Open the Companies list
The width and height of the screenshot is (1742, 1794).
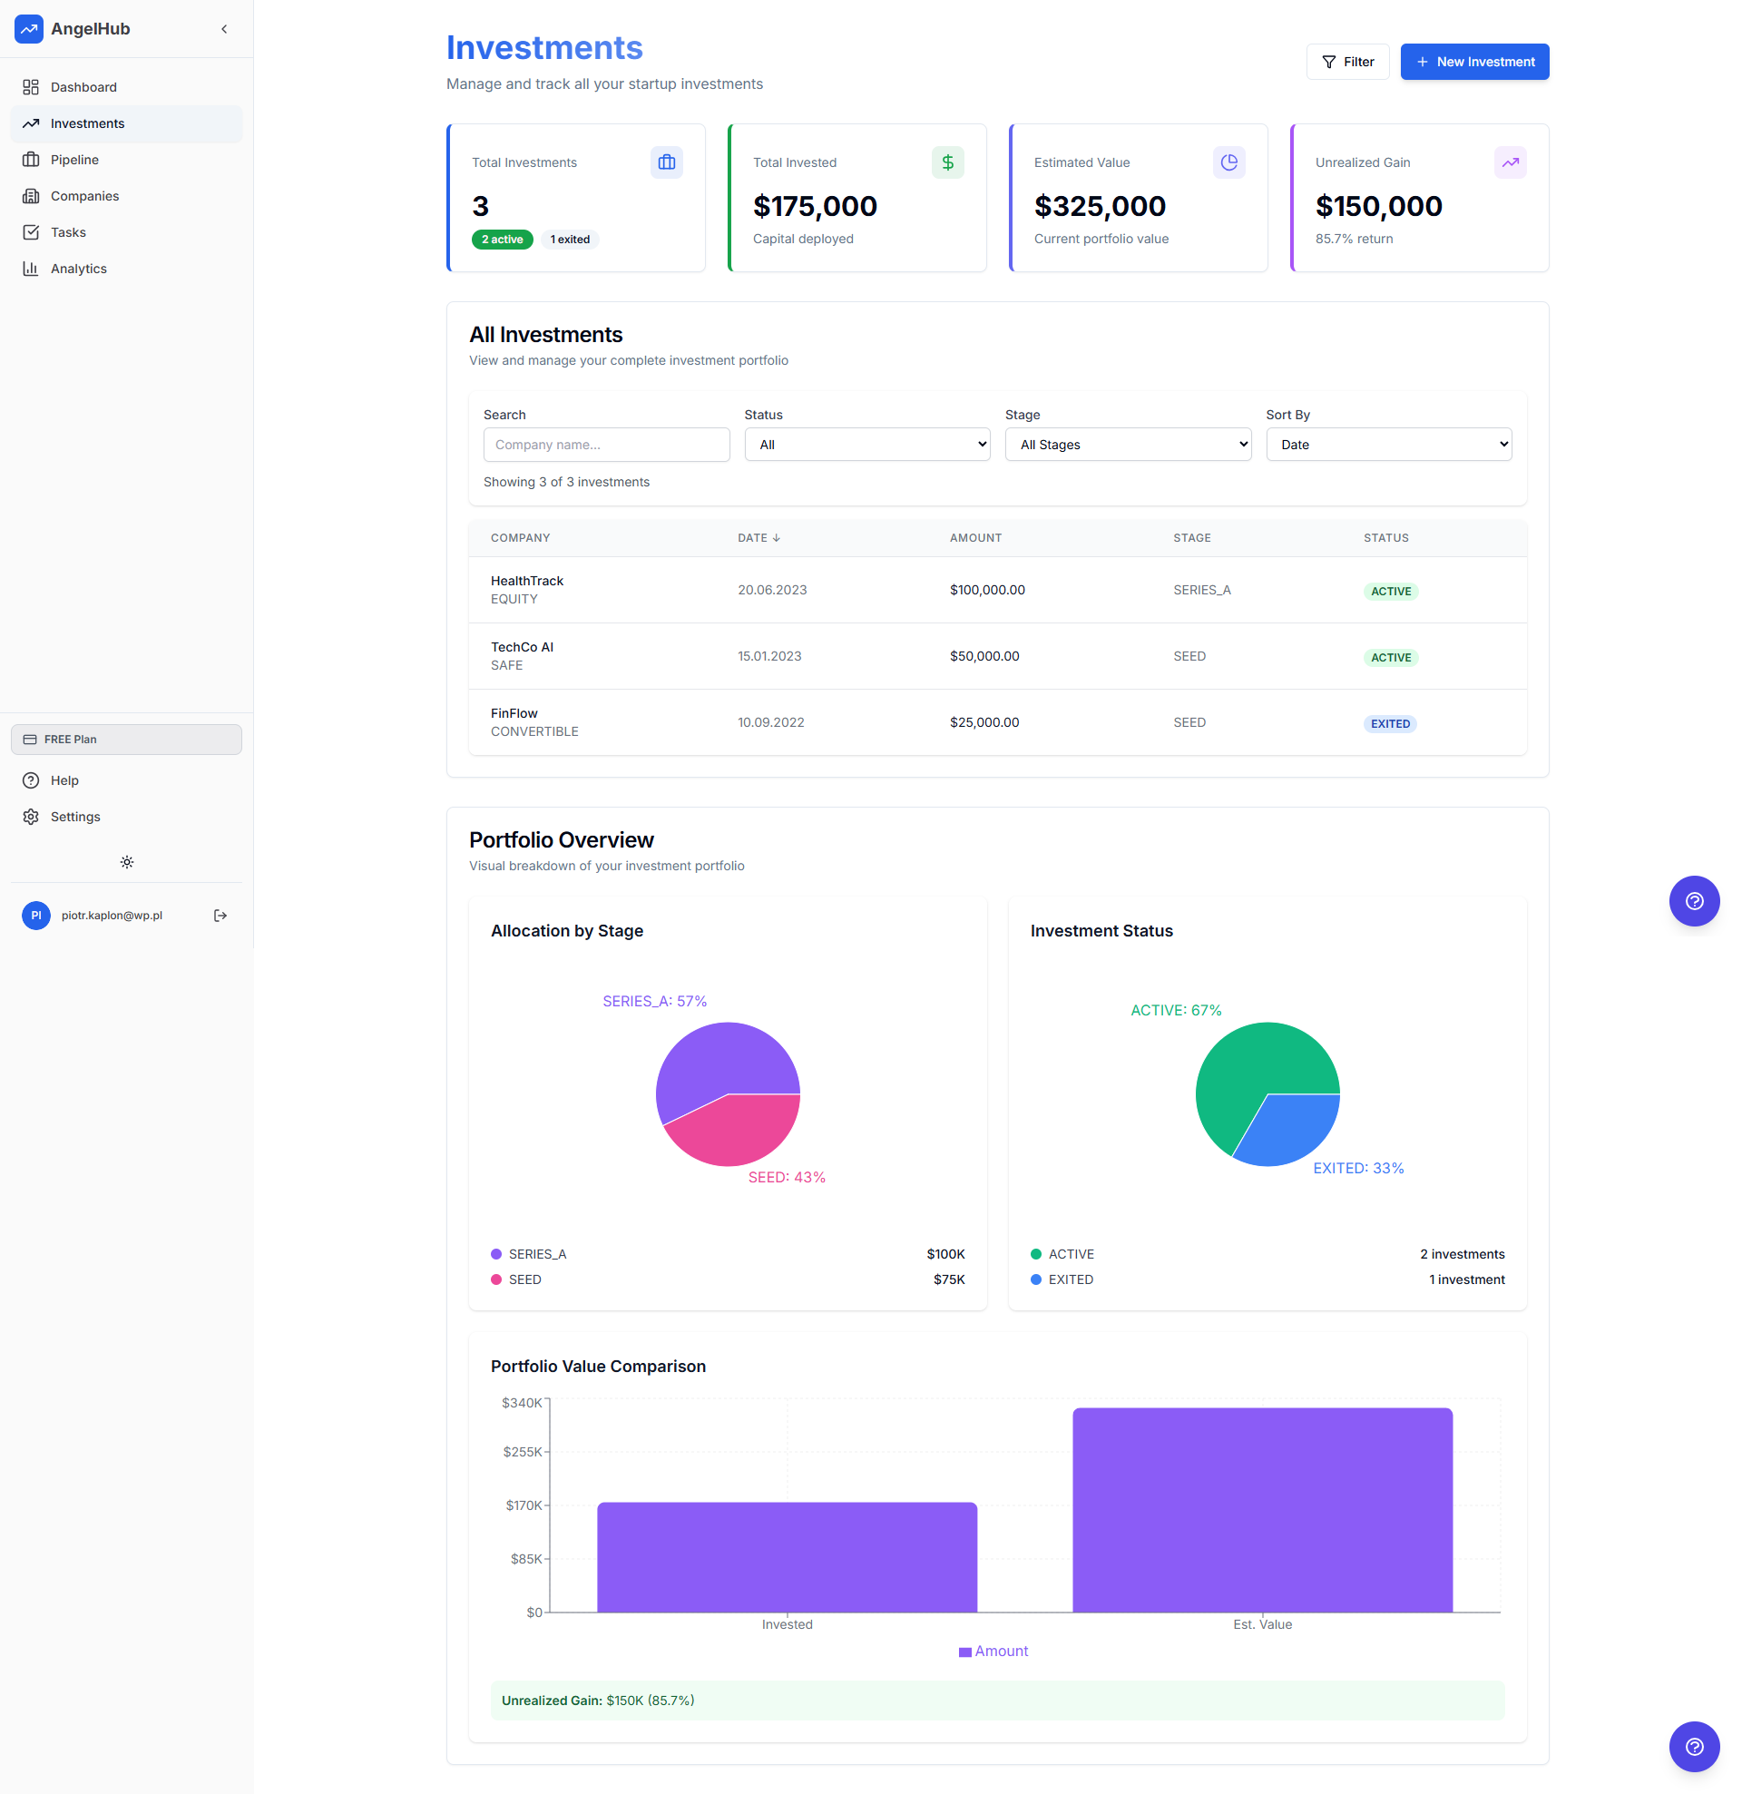83,195
